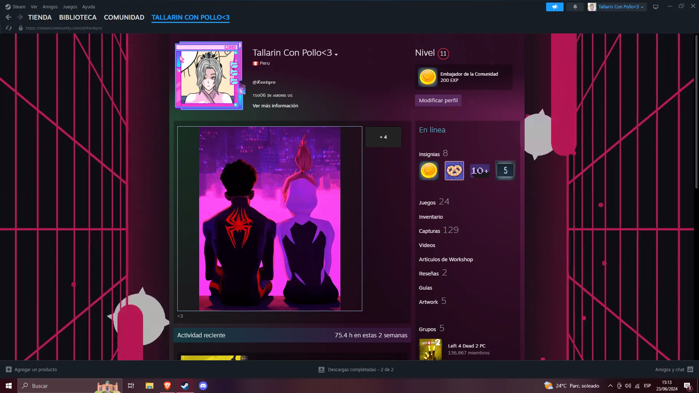699x393 pixels.
Task: Click the Big Picture mode monitor icon
Action: [656, 7]
